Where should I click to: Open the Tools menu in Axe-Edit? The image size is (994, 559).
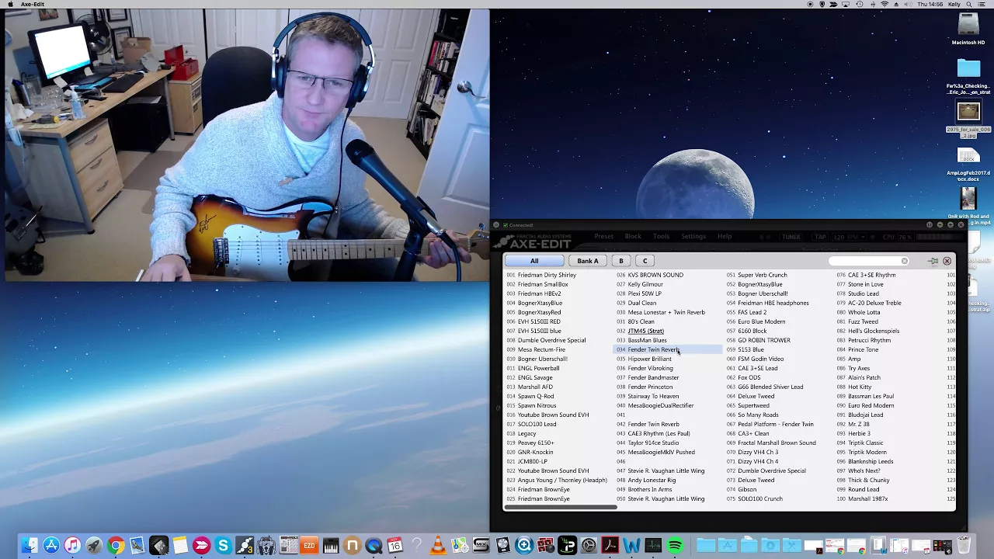(661, 237)
